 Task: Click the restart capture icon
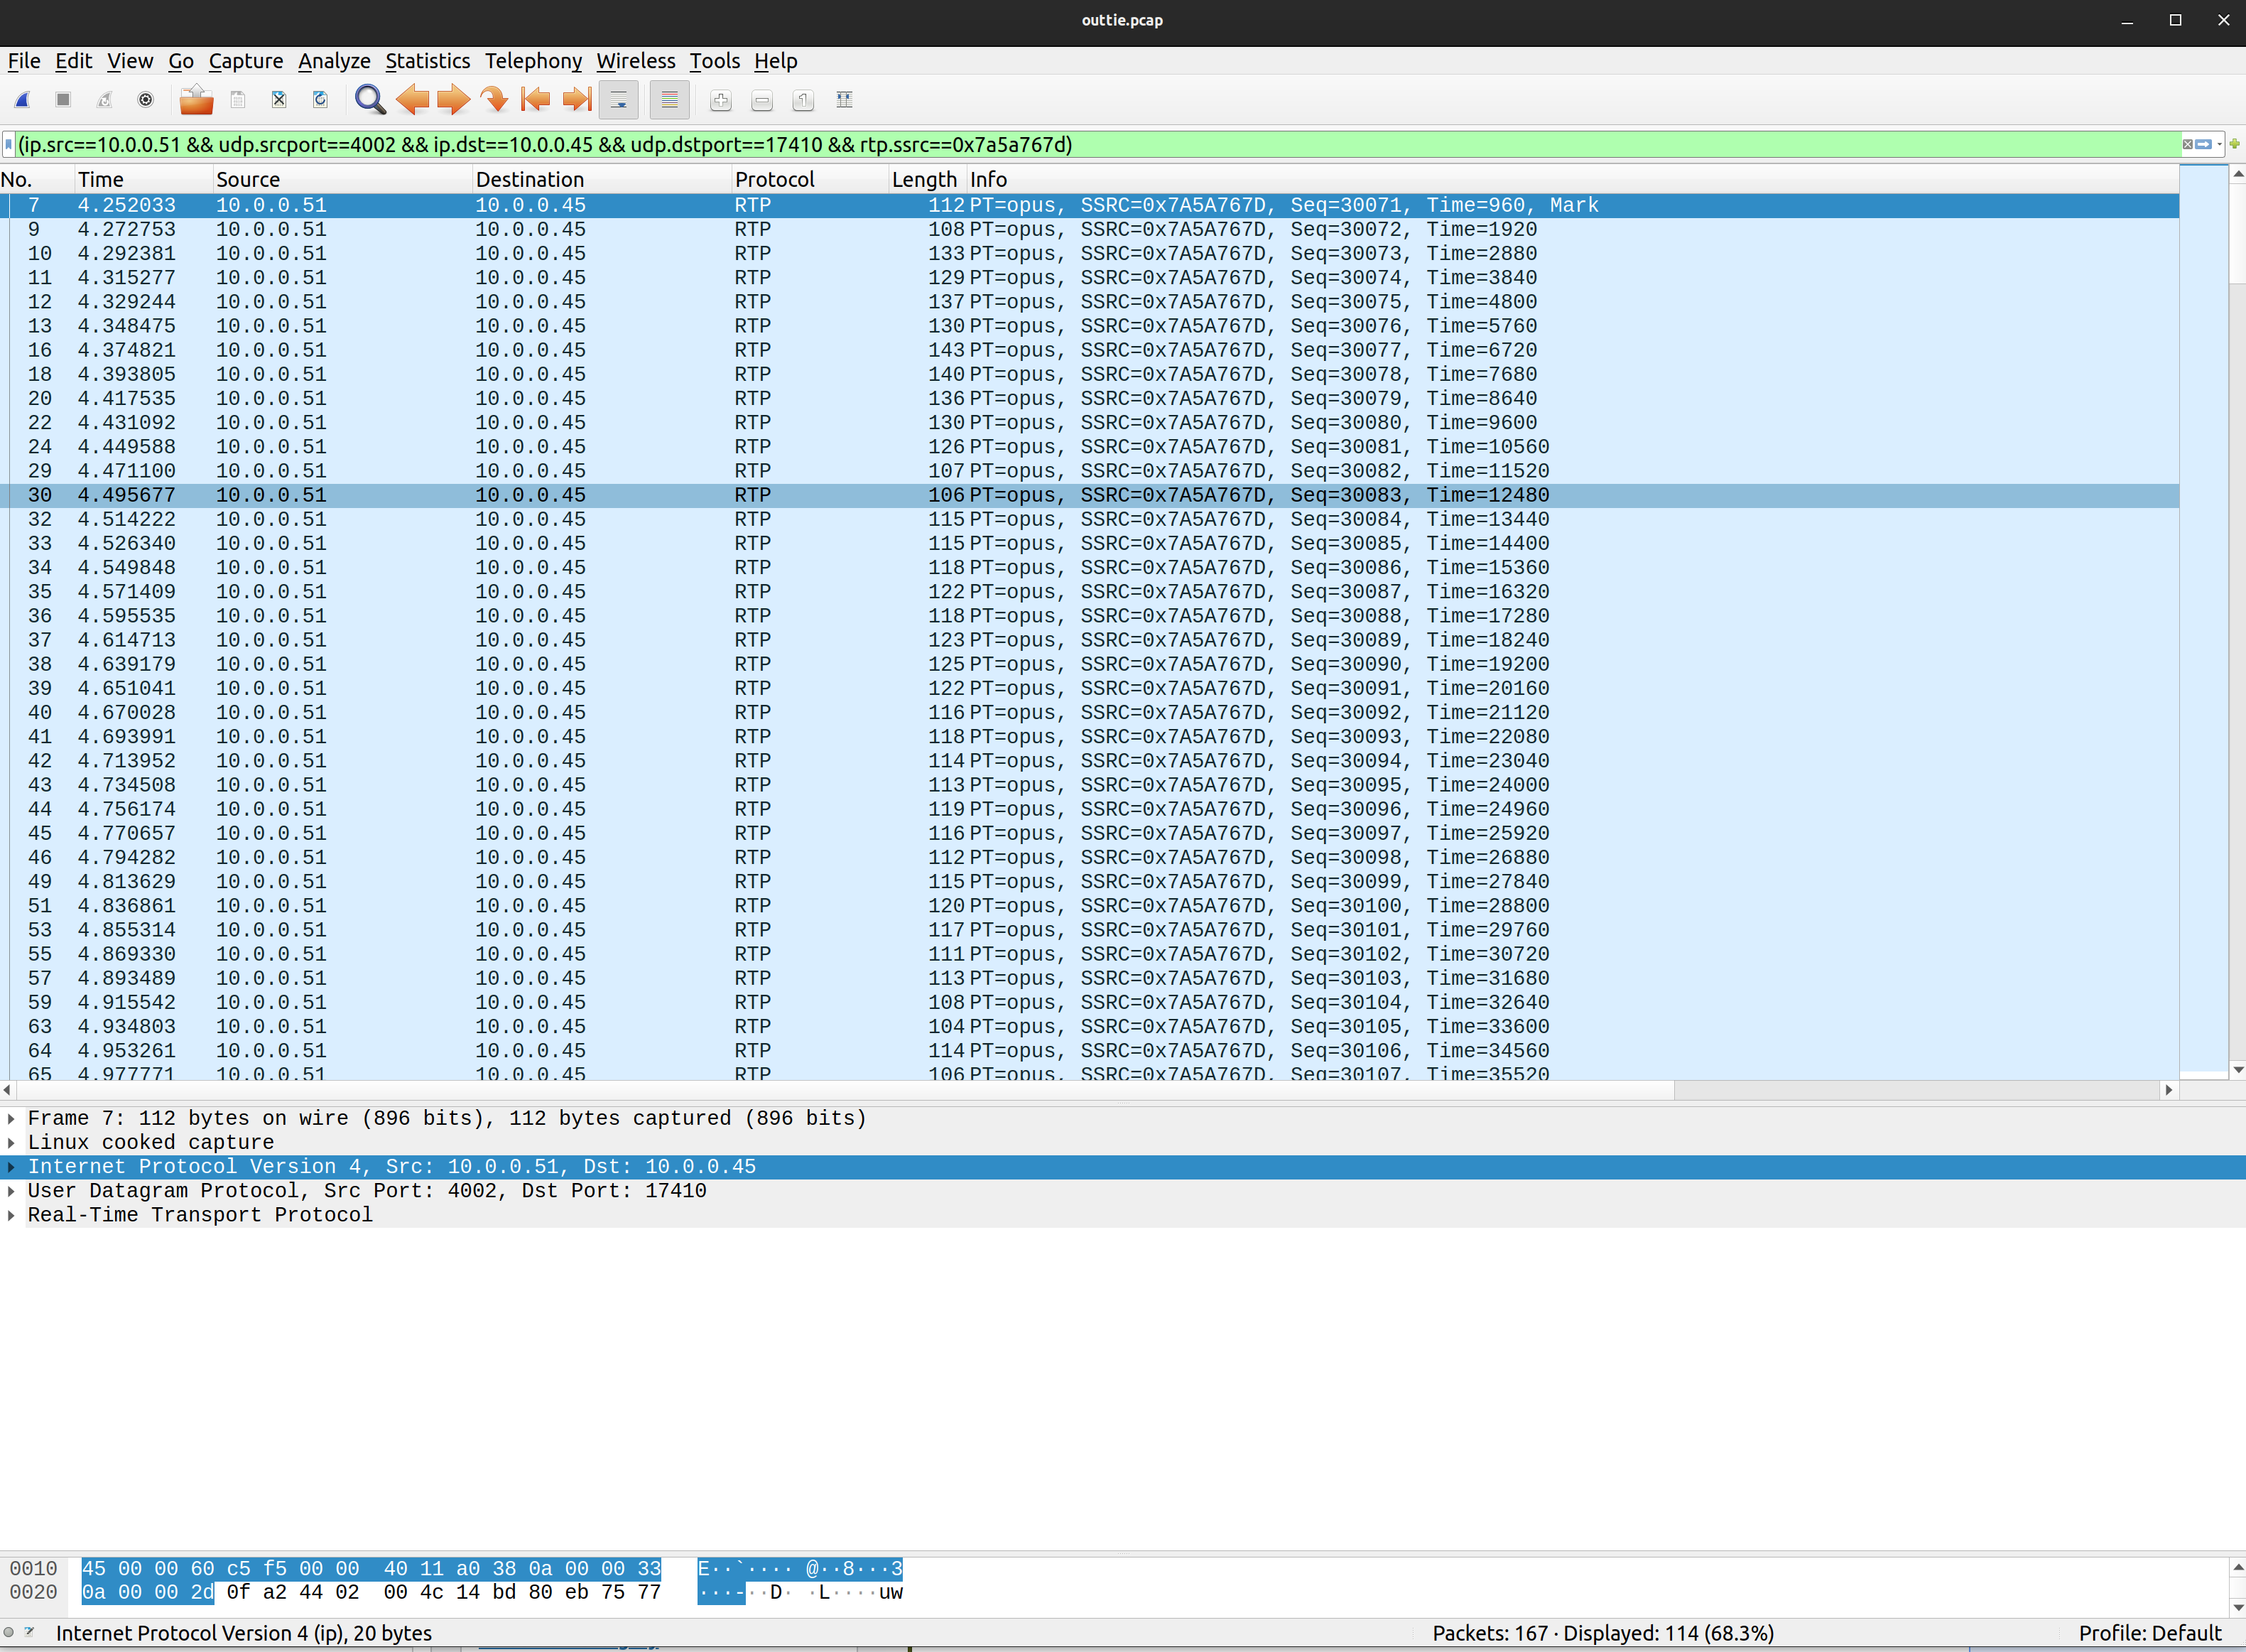click(104, 100)
